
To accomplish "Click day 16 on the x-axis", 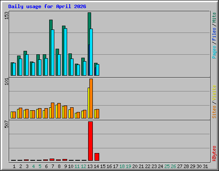I will click(x=109, y=166).
